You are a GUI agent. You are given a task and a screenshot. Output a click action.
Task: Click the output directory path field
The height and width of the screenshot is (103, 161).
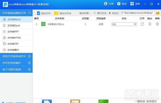click(138, 13)
